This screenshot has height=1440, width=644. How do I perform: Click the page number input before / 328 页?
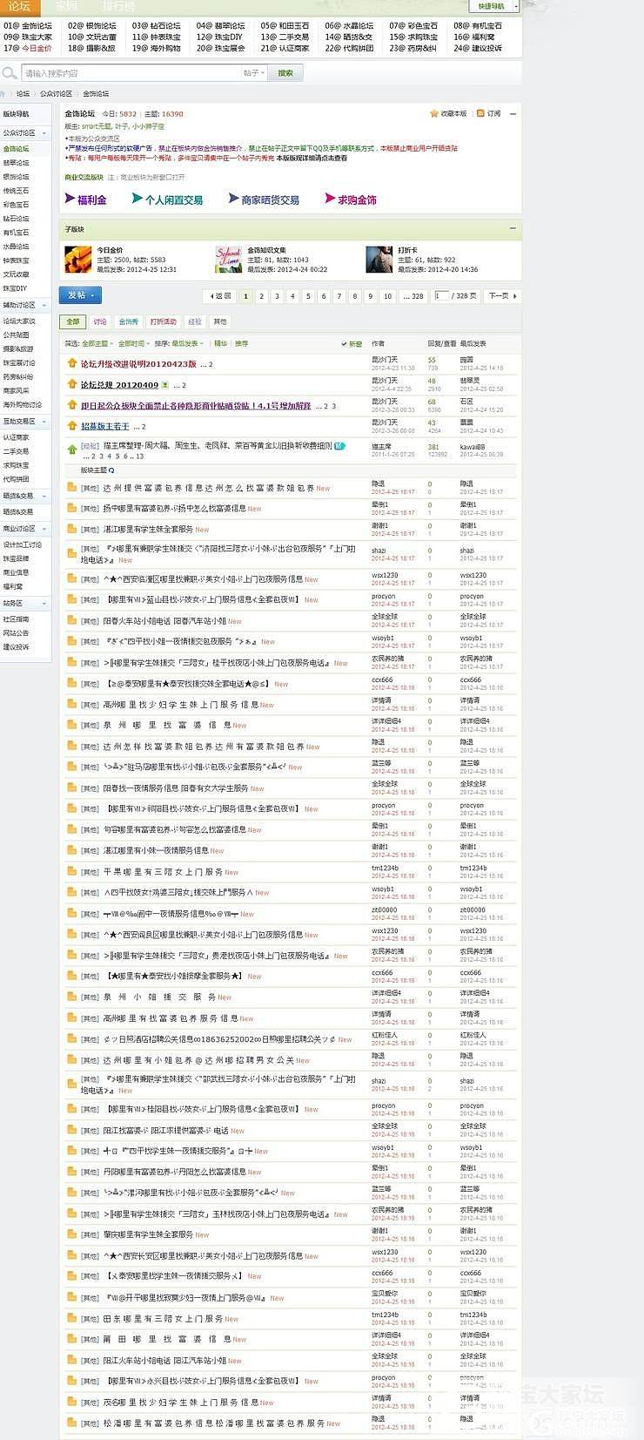(440, 296)
